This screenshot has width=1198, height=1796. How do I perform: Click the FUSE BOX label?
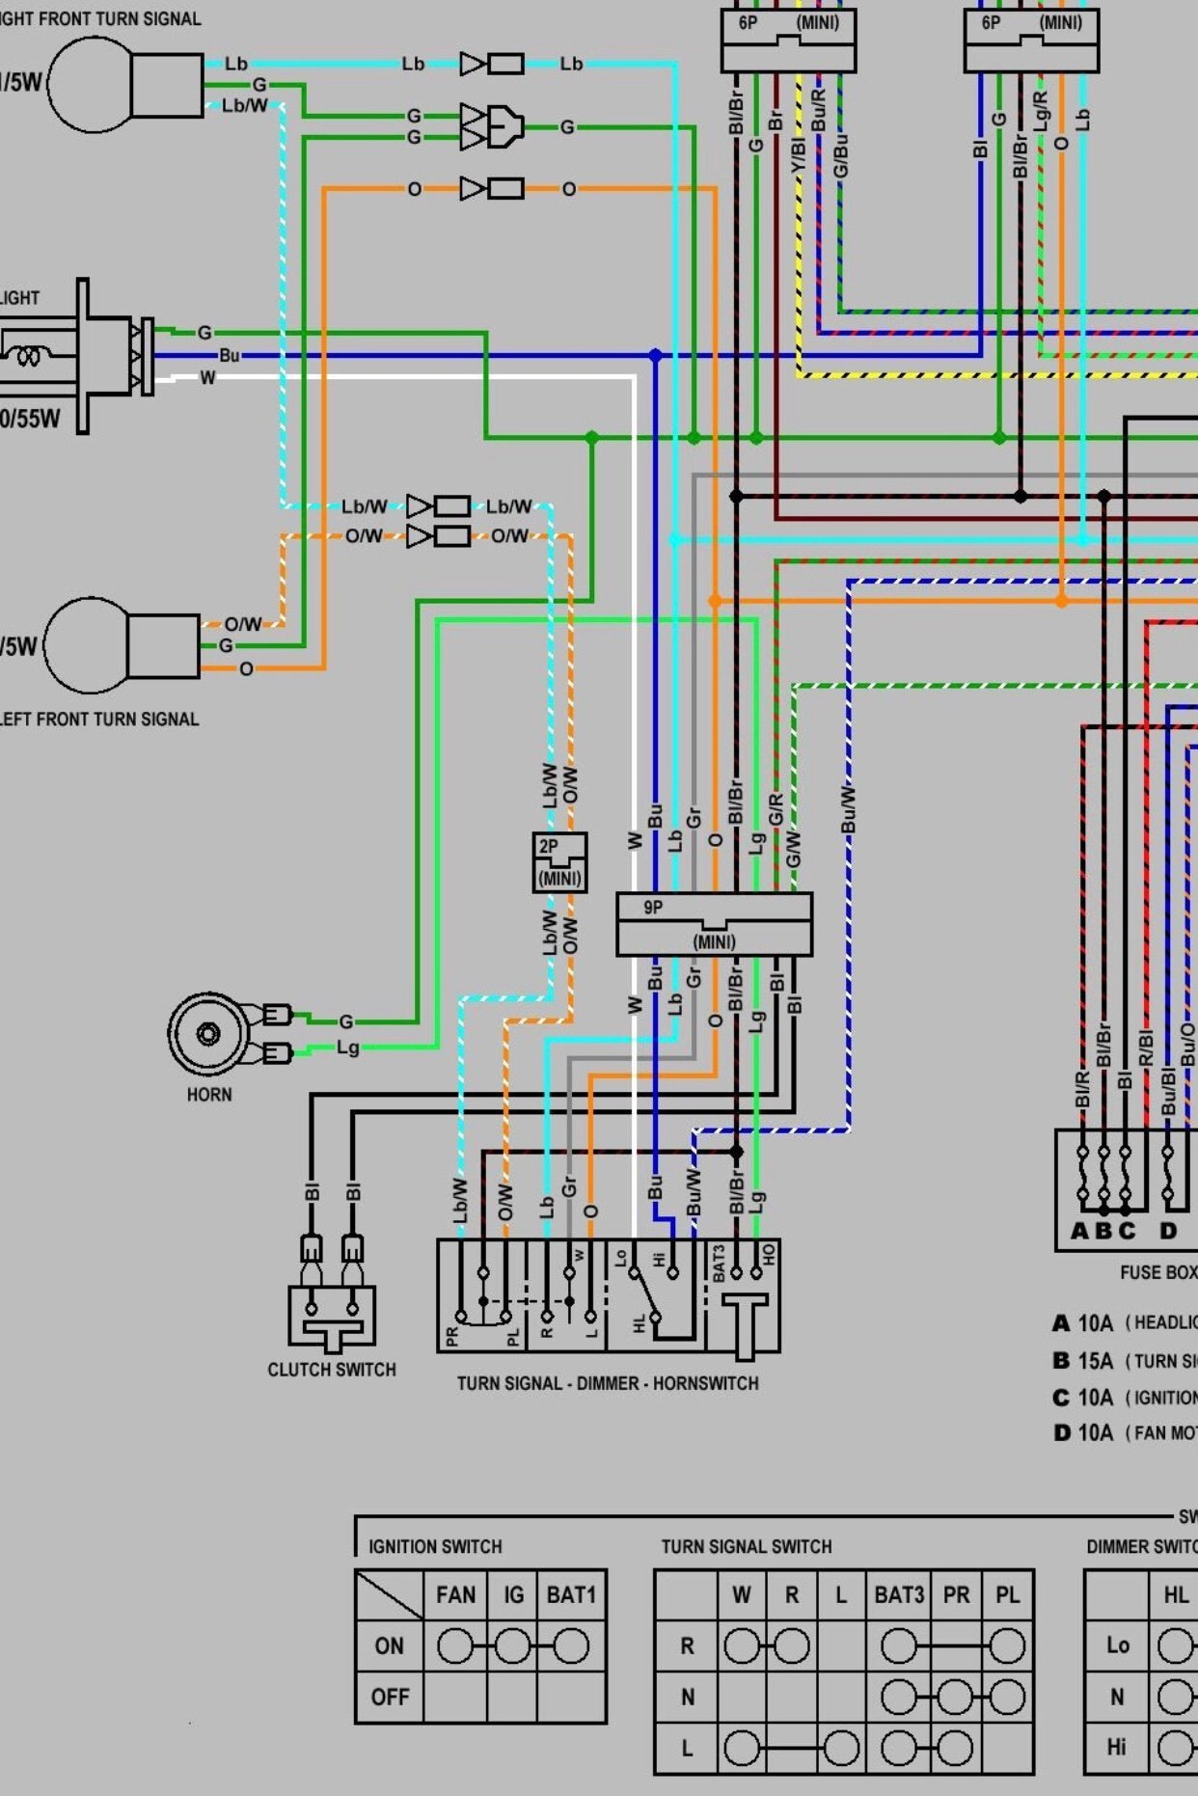coord(1158,1273)
